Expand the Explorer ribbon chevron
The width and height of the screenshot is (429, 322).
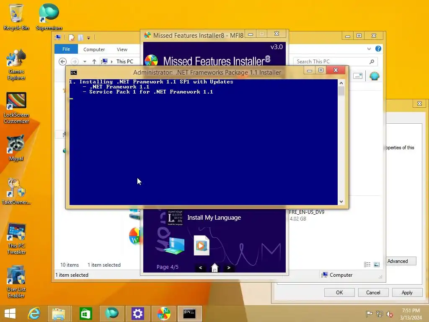[369, 49]
